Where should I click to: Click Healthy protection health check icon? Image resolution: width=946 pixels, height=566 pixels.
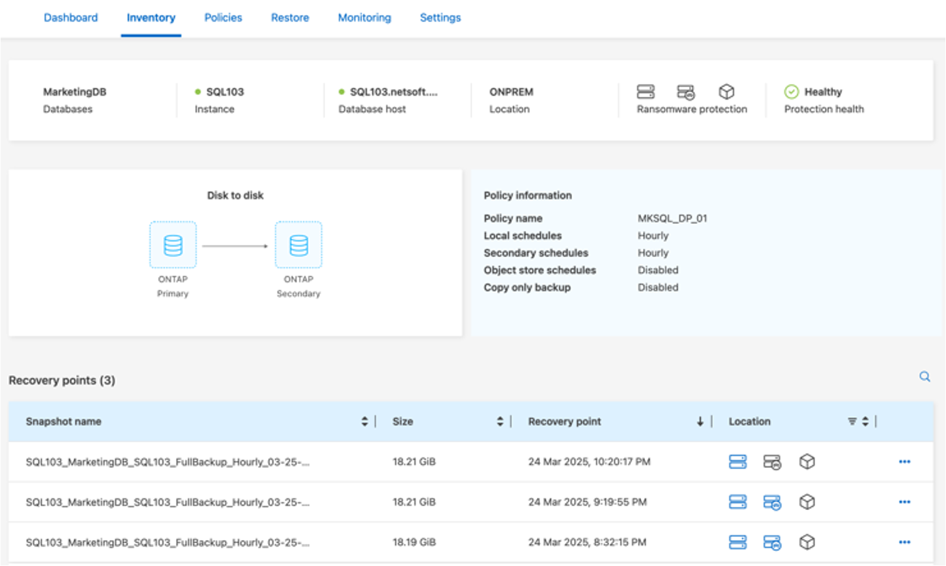click(x=792, y=92)
